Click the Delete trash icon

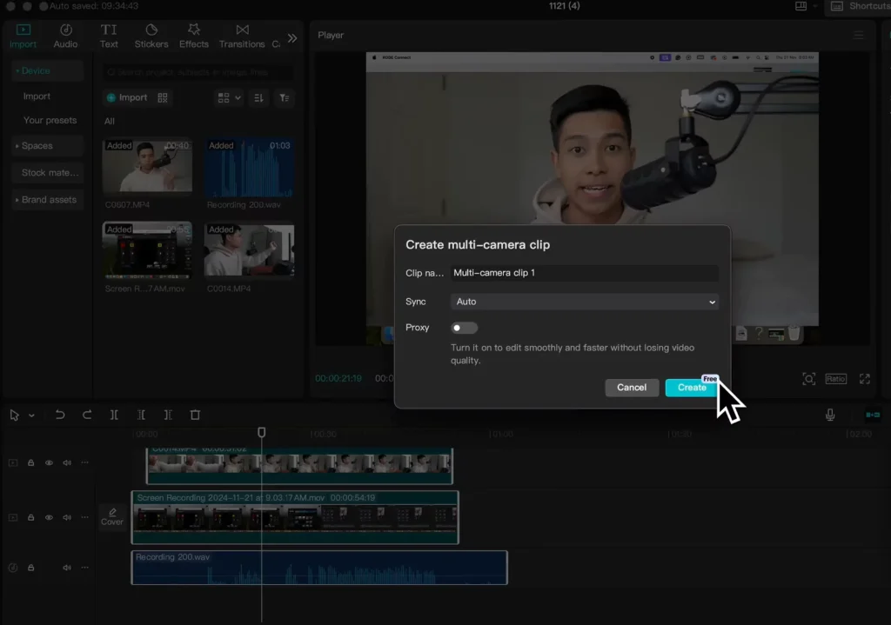coord(195,415)
